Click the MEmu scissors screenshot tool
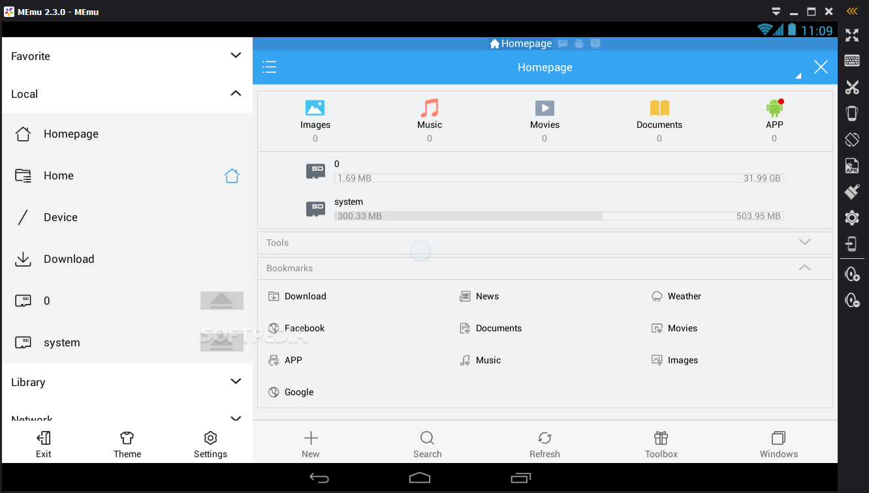The image size is (869, 493). click(x=852, y=87)
